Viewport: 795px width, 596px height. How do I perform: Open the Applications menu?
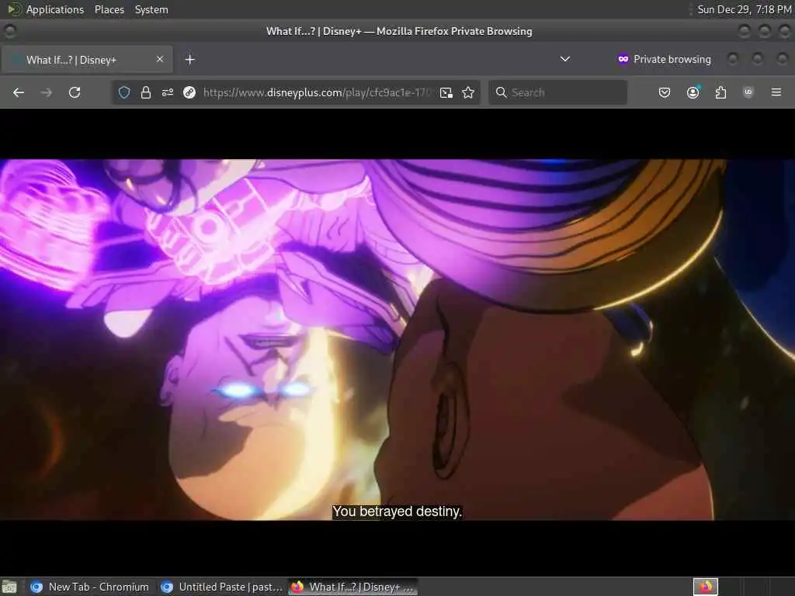tap(55, 9)
